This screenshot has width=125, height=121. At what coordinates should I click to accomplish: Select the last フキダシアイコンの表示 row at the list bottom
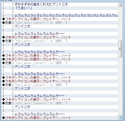[x=60, y=118]
